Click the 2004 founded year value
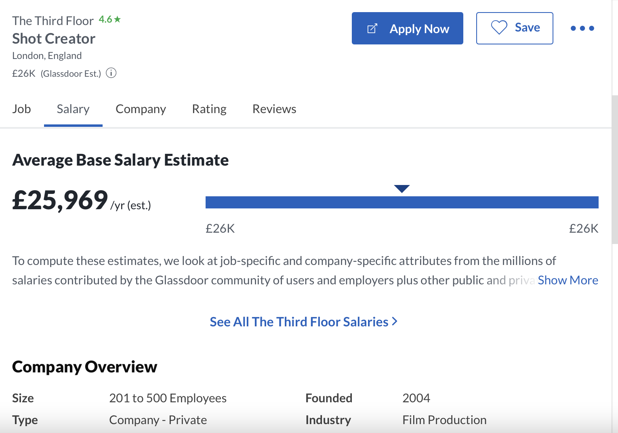The height and width of the screenshot is (433, 618). (x=416, y=398)
